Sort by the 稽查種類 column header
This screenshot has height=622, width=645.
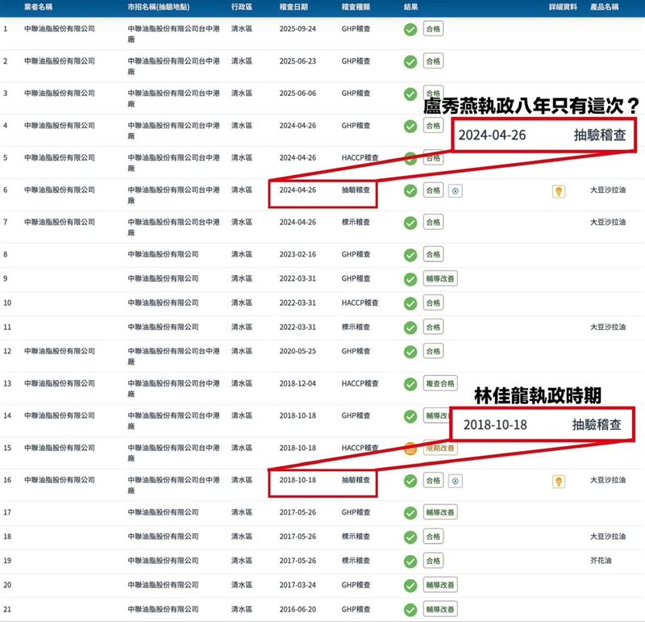[x=356, y=6]
